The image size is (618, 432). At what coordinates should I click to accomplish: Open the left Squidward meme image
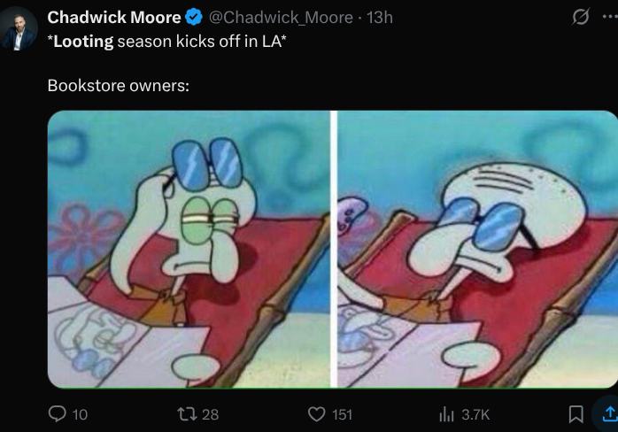[189, 249]
